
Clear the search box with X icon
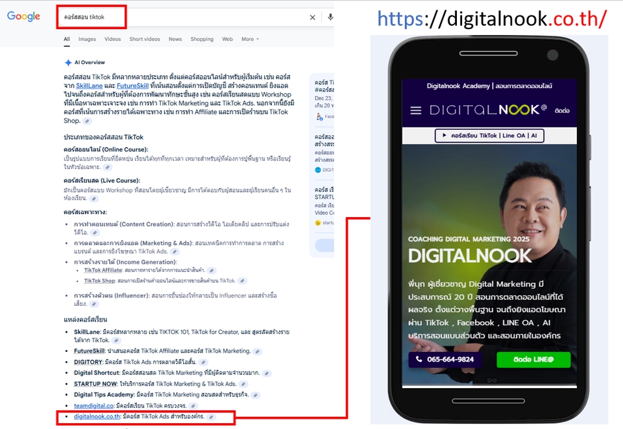coord(312,17)
